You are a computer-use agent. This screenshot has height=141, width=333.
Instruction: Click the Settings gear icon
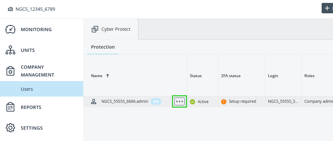11,128
